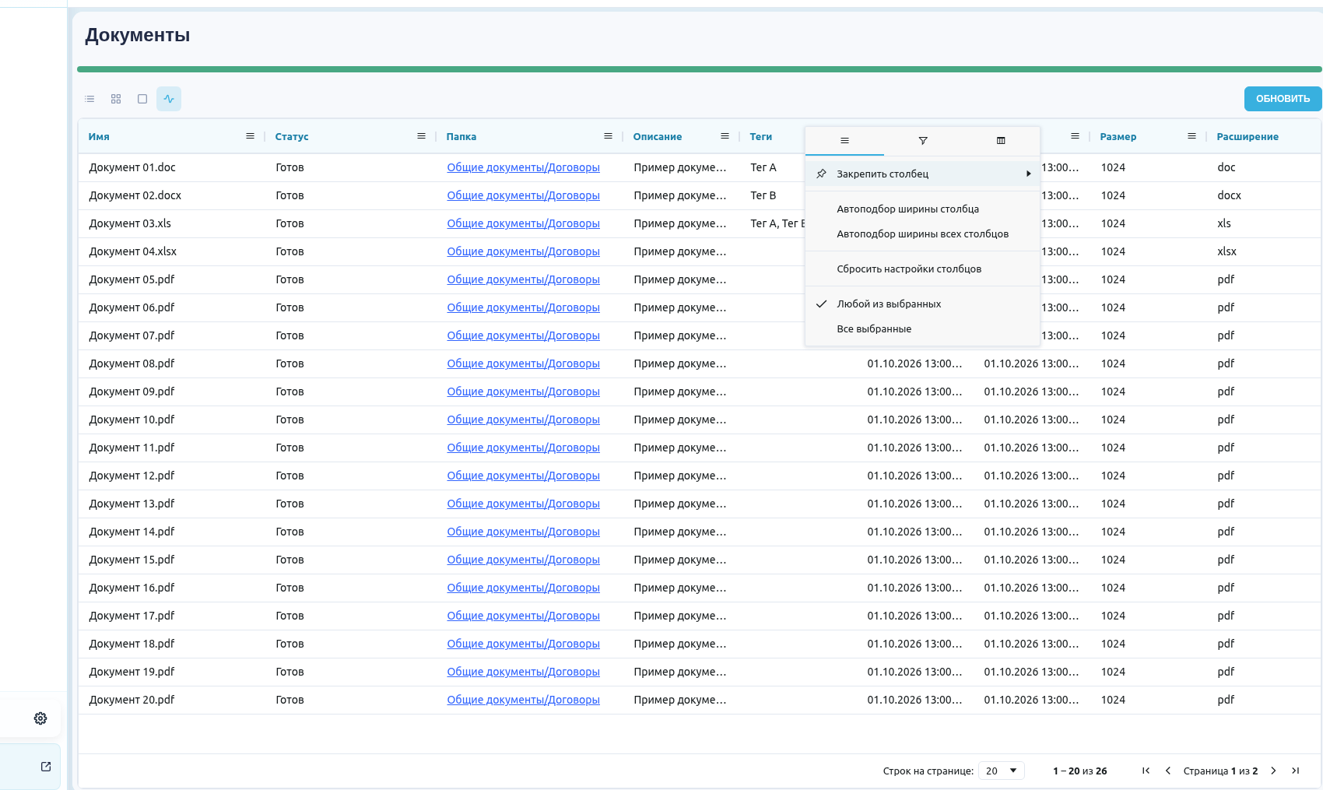
Task: Select the single-square view icon
Action: tap(142, 99)
